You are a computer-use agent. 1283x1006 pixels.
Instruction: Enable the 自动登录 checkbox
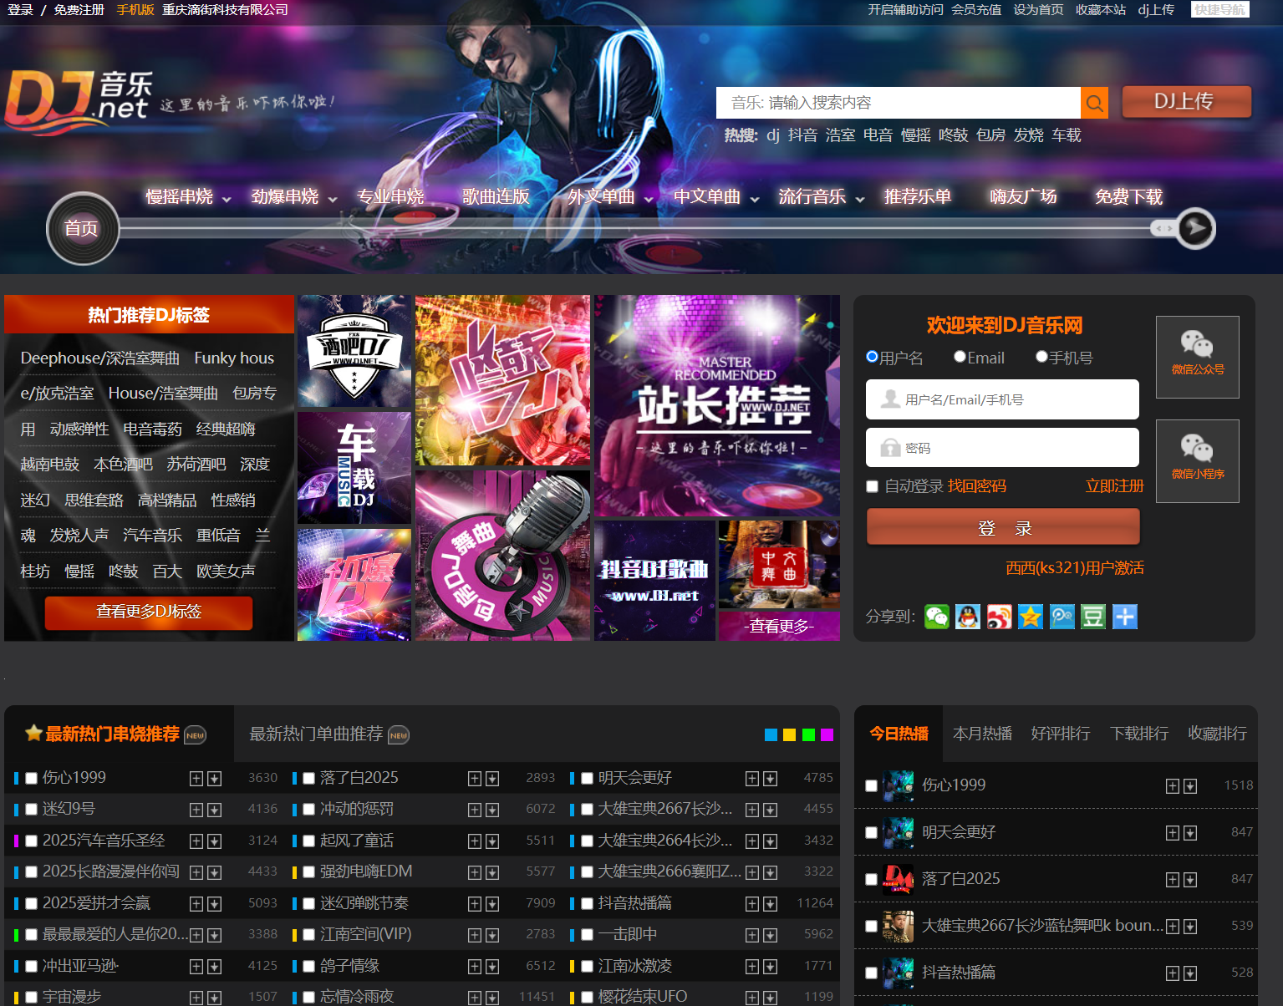(x=873, y=486)
